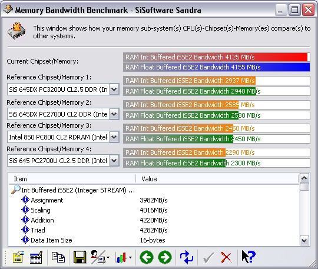This screenshot has height=269, width=318.
Task: Save results with the floppy disk icon
Action: tap(79, 257)
